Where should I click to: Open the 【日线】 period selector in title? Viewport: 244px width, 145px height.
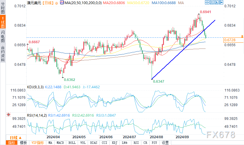pos(48,3)
